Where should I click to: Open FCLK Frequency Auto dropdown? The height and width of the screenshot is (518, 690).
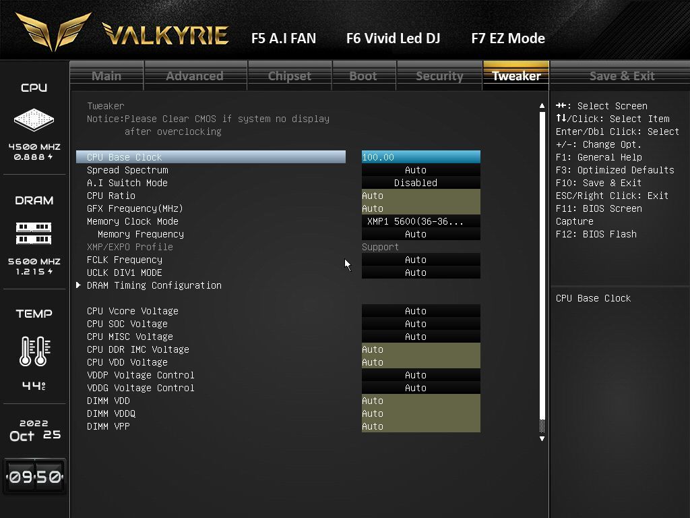click(420, 260)
